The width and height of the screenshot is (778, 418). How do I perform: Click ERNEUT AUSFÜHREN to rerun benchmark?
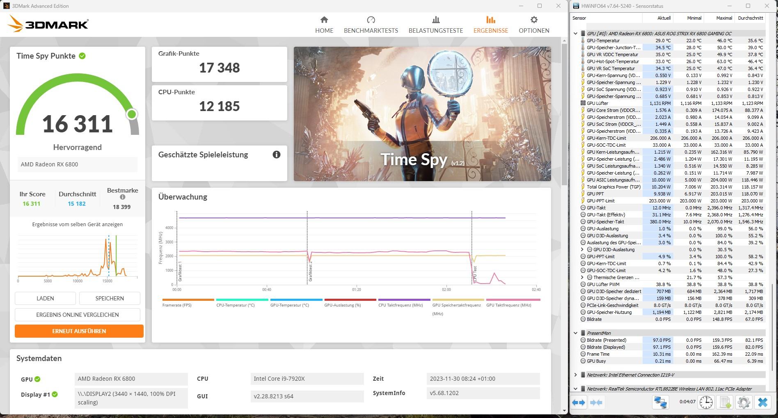click(x=79, y=331)
